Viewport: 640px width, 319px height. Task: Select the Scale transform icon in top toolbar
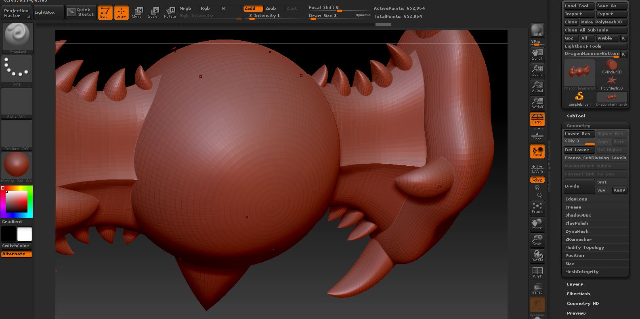(x=153, y=13)
